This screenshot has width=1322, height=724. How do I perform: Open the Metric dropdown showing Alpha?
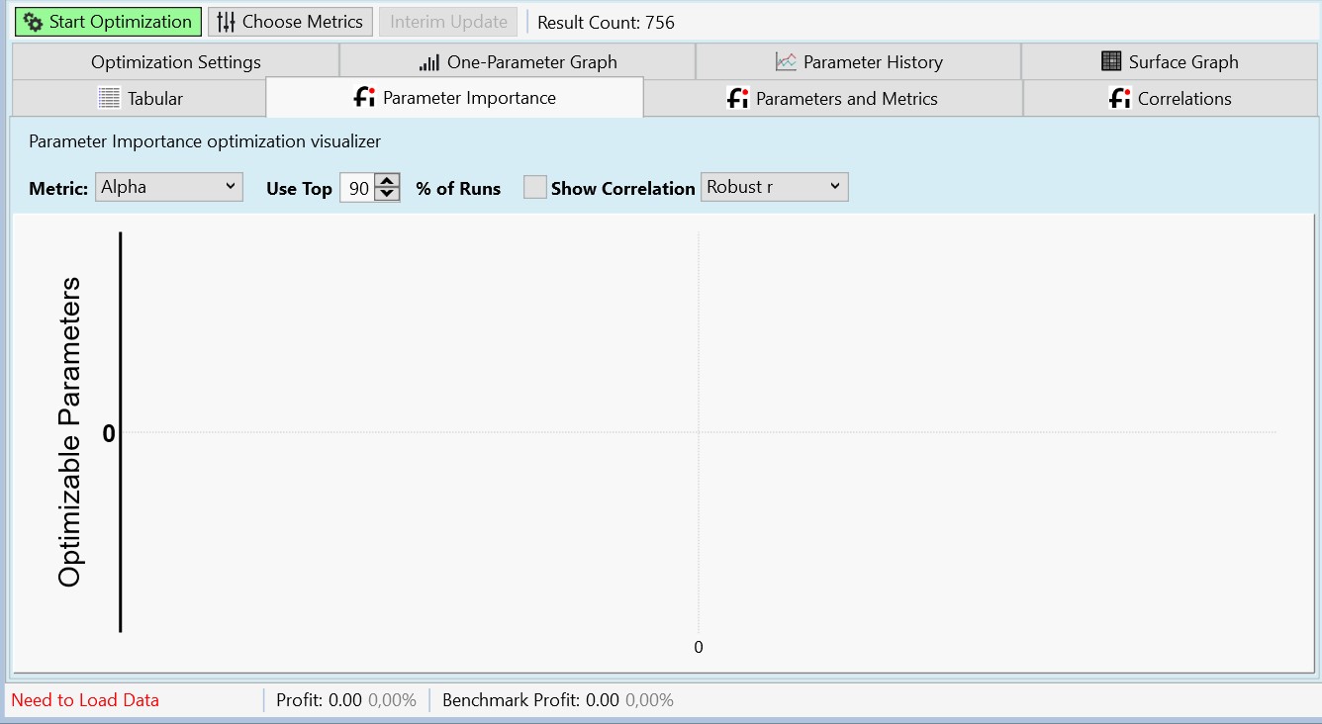pos(169,187)
